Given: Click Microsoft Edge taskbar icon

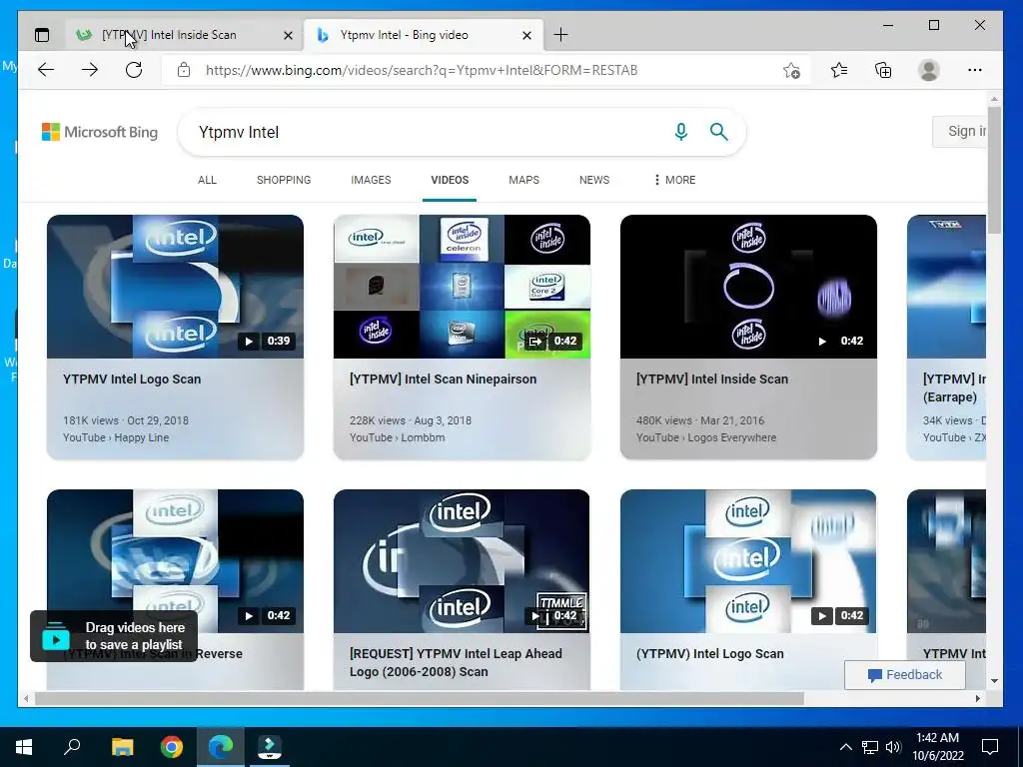Looking at the screenshot, I should pyautogui.click(x=221, y=747).
